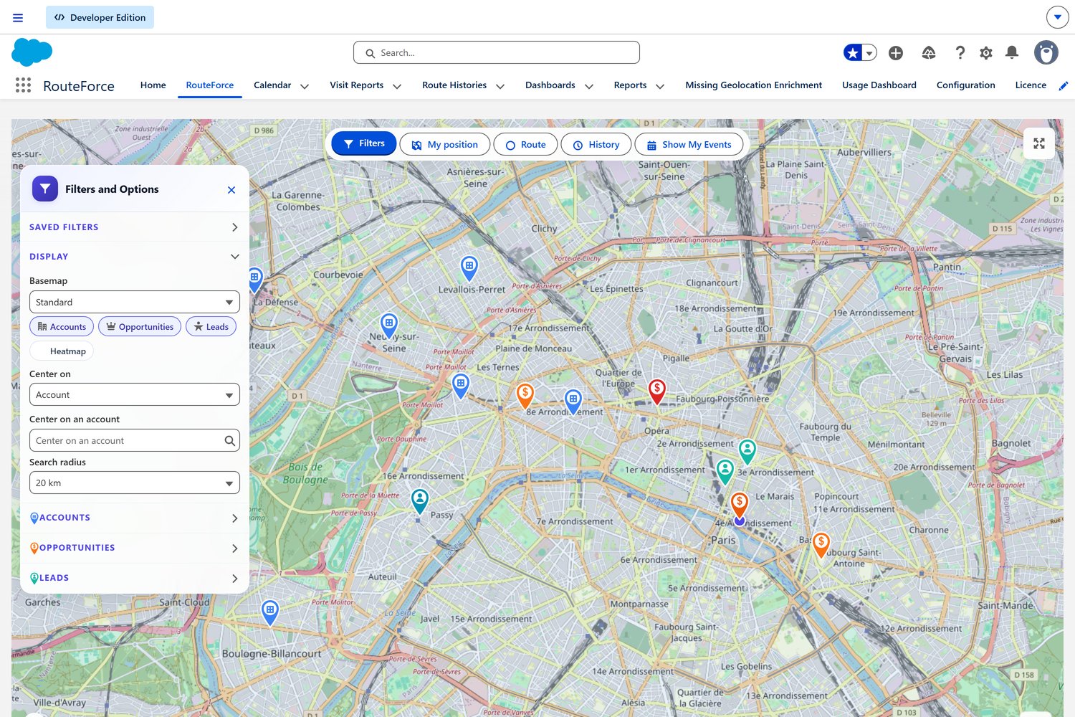Open the Setup gear icon
This screenshot has height=717, width=1075.
985,53
